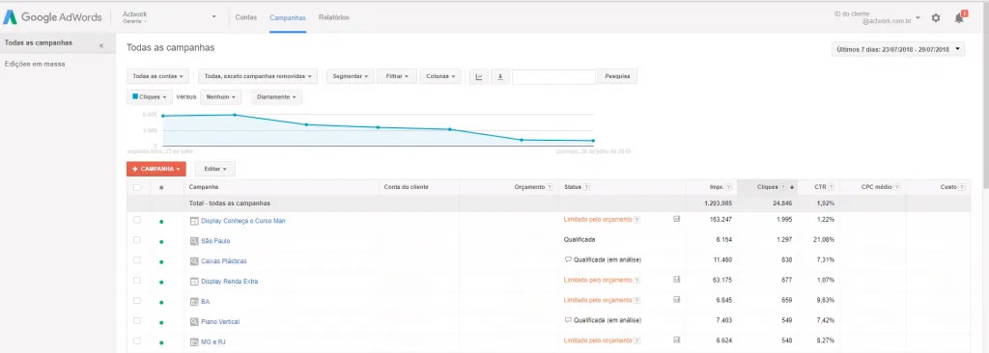The image size is (989, 353).
Task: Open the settings gear menu
Action: [936, 18]
